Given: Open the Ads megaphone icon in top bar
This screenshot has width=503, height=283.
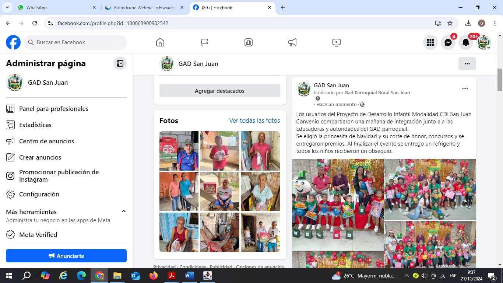Looking at the screenshot, I should pos(292,42).
